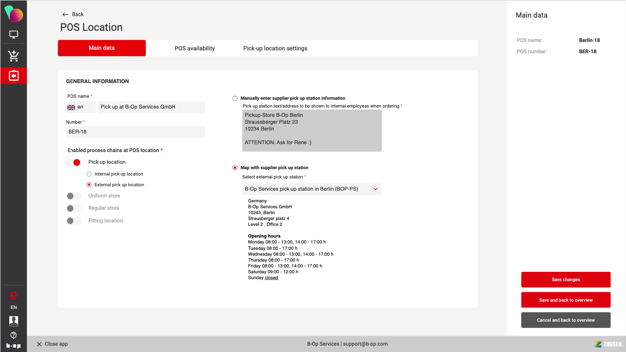Viewport: 626px width, 352px height.
Task: Click the red highlighted return-clipboard sidebar icon
Action: point(14,76)
